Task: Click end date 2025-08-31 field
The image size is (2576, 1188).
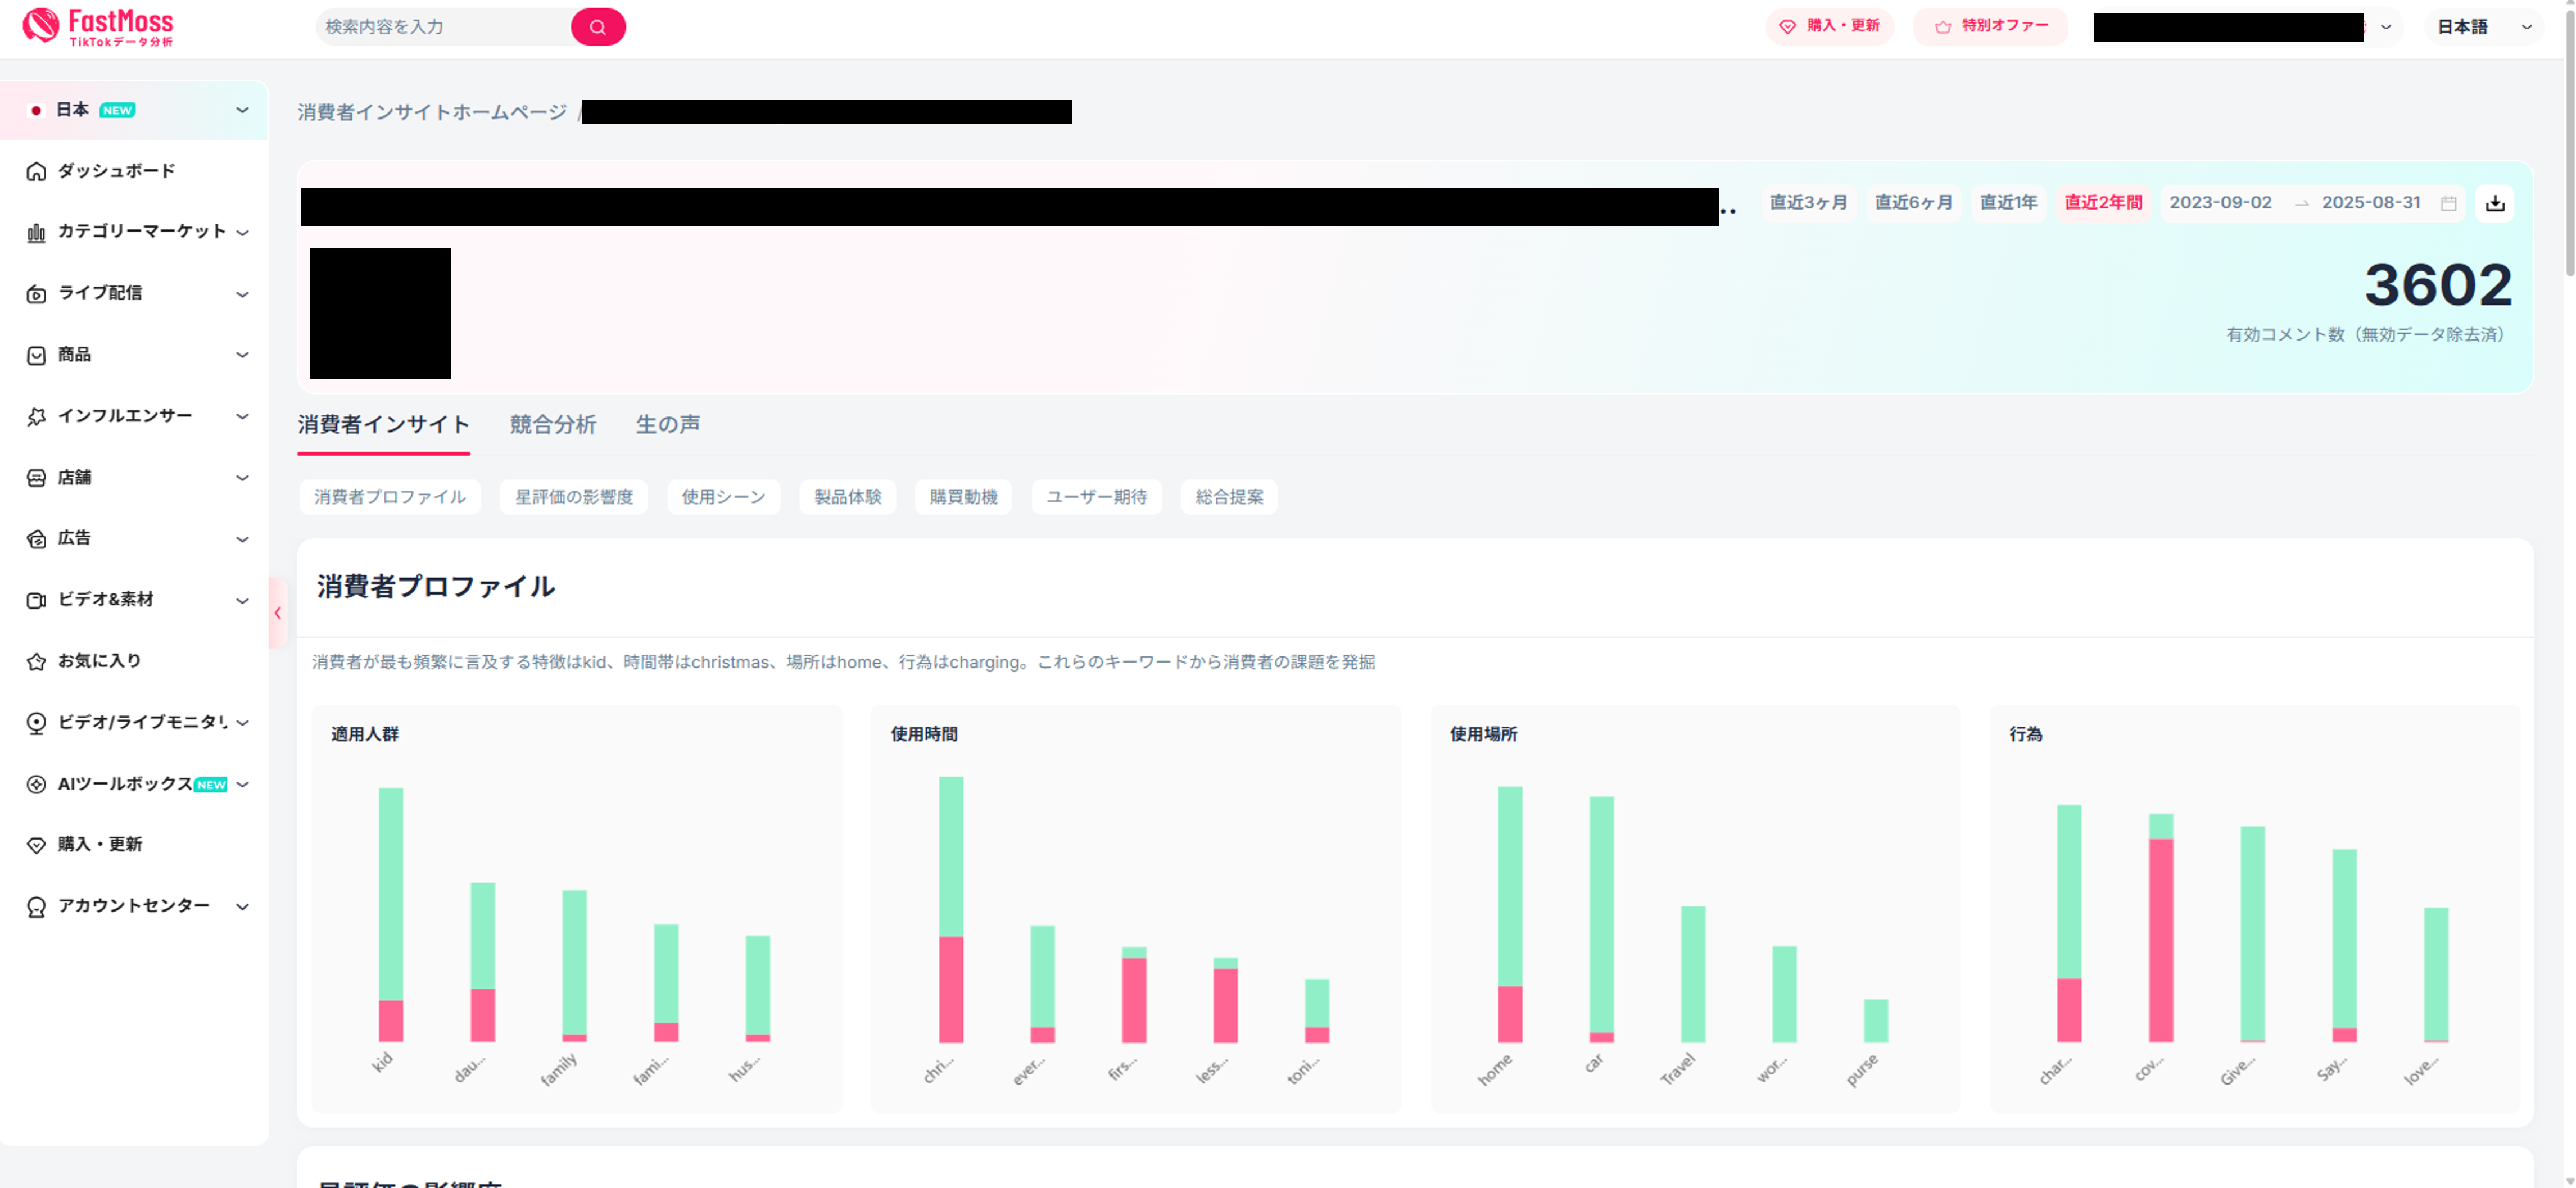Action: pyautogui.click(x=2371, y=203)
